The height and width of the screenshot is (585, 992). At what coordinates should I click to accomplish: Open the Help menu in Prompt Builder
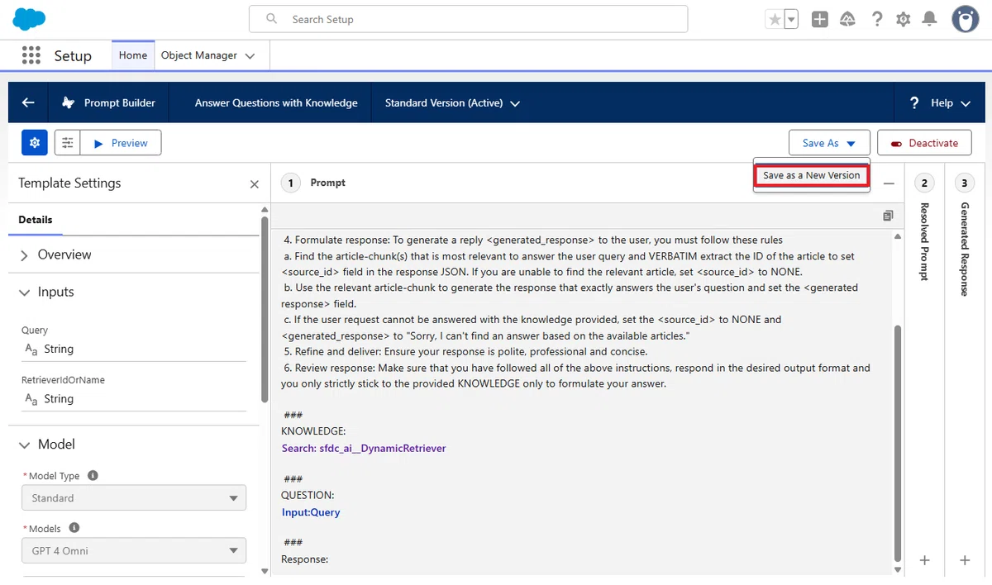pos(941,102)
